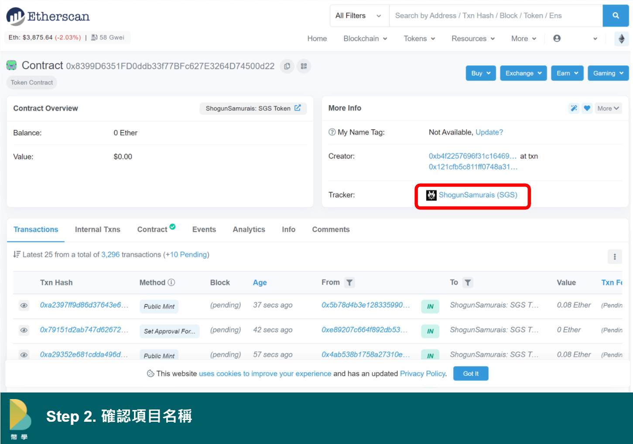Click the My Name Tag help icon
The image size is (633, 444).
[x=332, y=132]
